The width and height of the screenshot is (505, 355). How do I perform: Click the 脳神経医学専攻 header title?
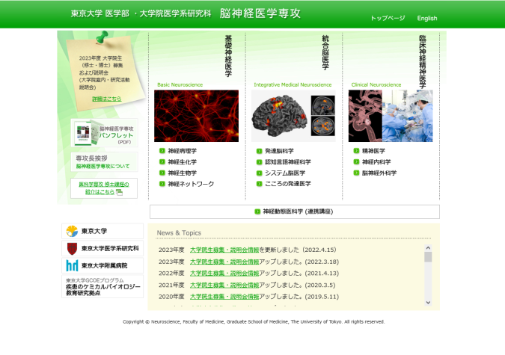(x=260, y=13)
